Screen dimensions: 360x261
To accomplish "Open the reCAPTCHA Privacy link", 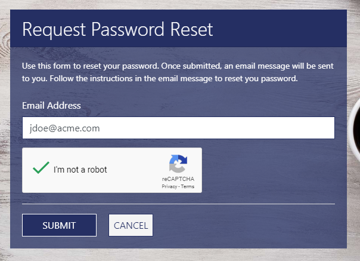I will pyautogui.click(x=169, y=187).
